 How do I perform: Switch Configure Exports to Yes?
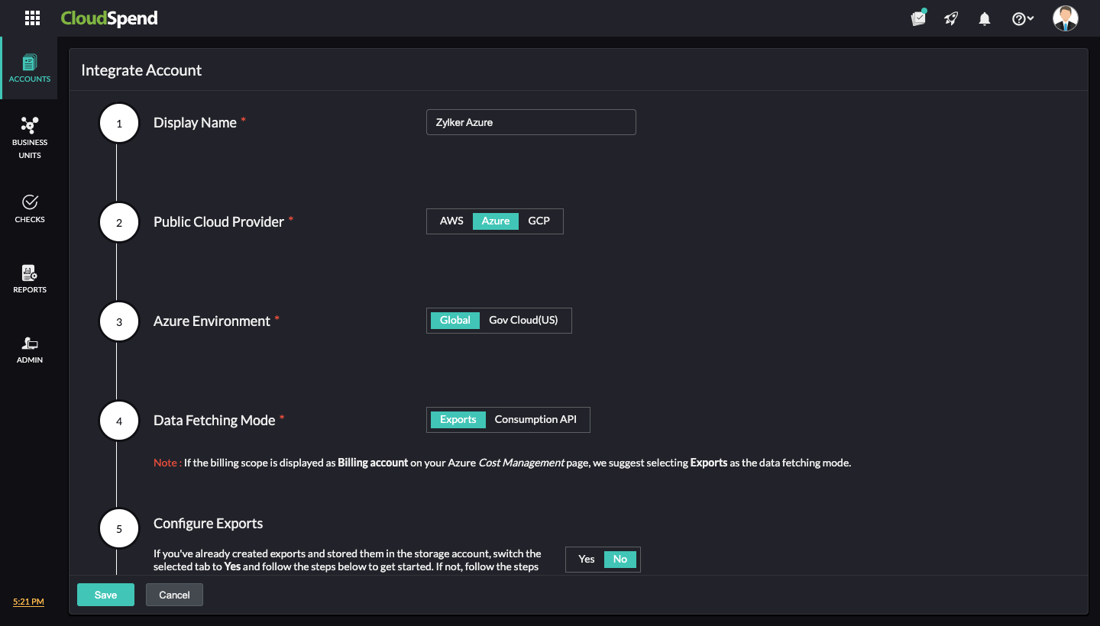point(587,559)
